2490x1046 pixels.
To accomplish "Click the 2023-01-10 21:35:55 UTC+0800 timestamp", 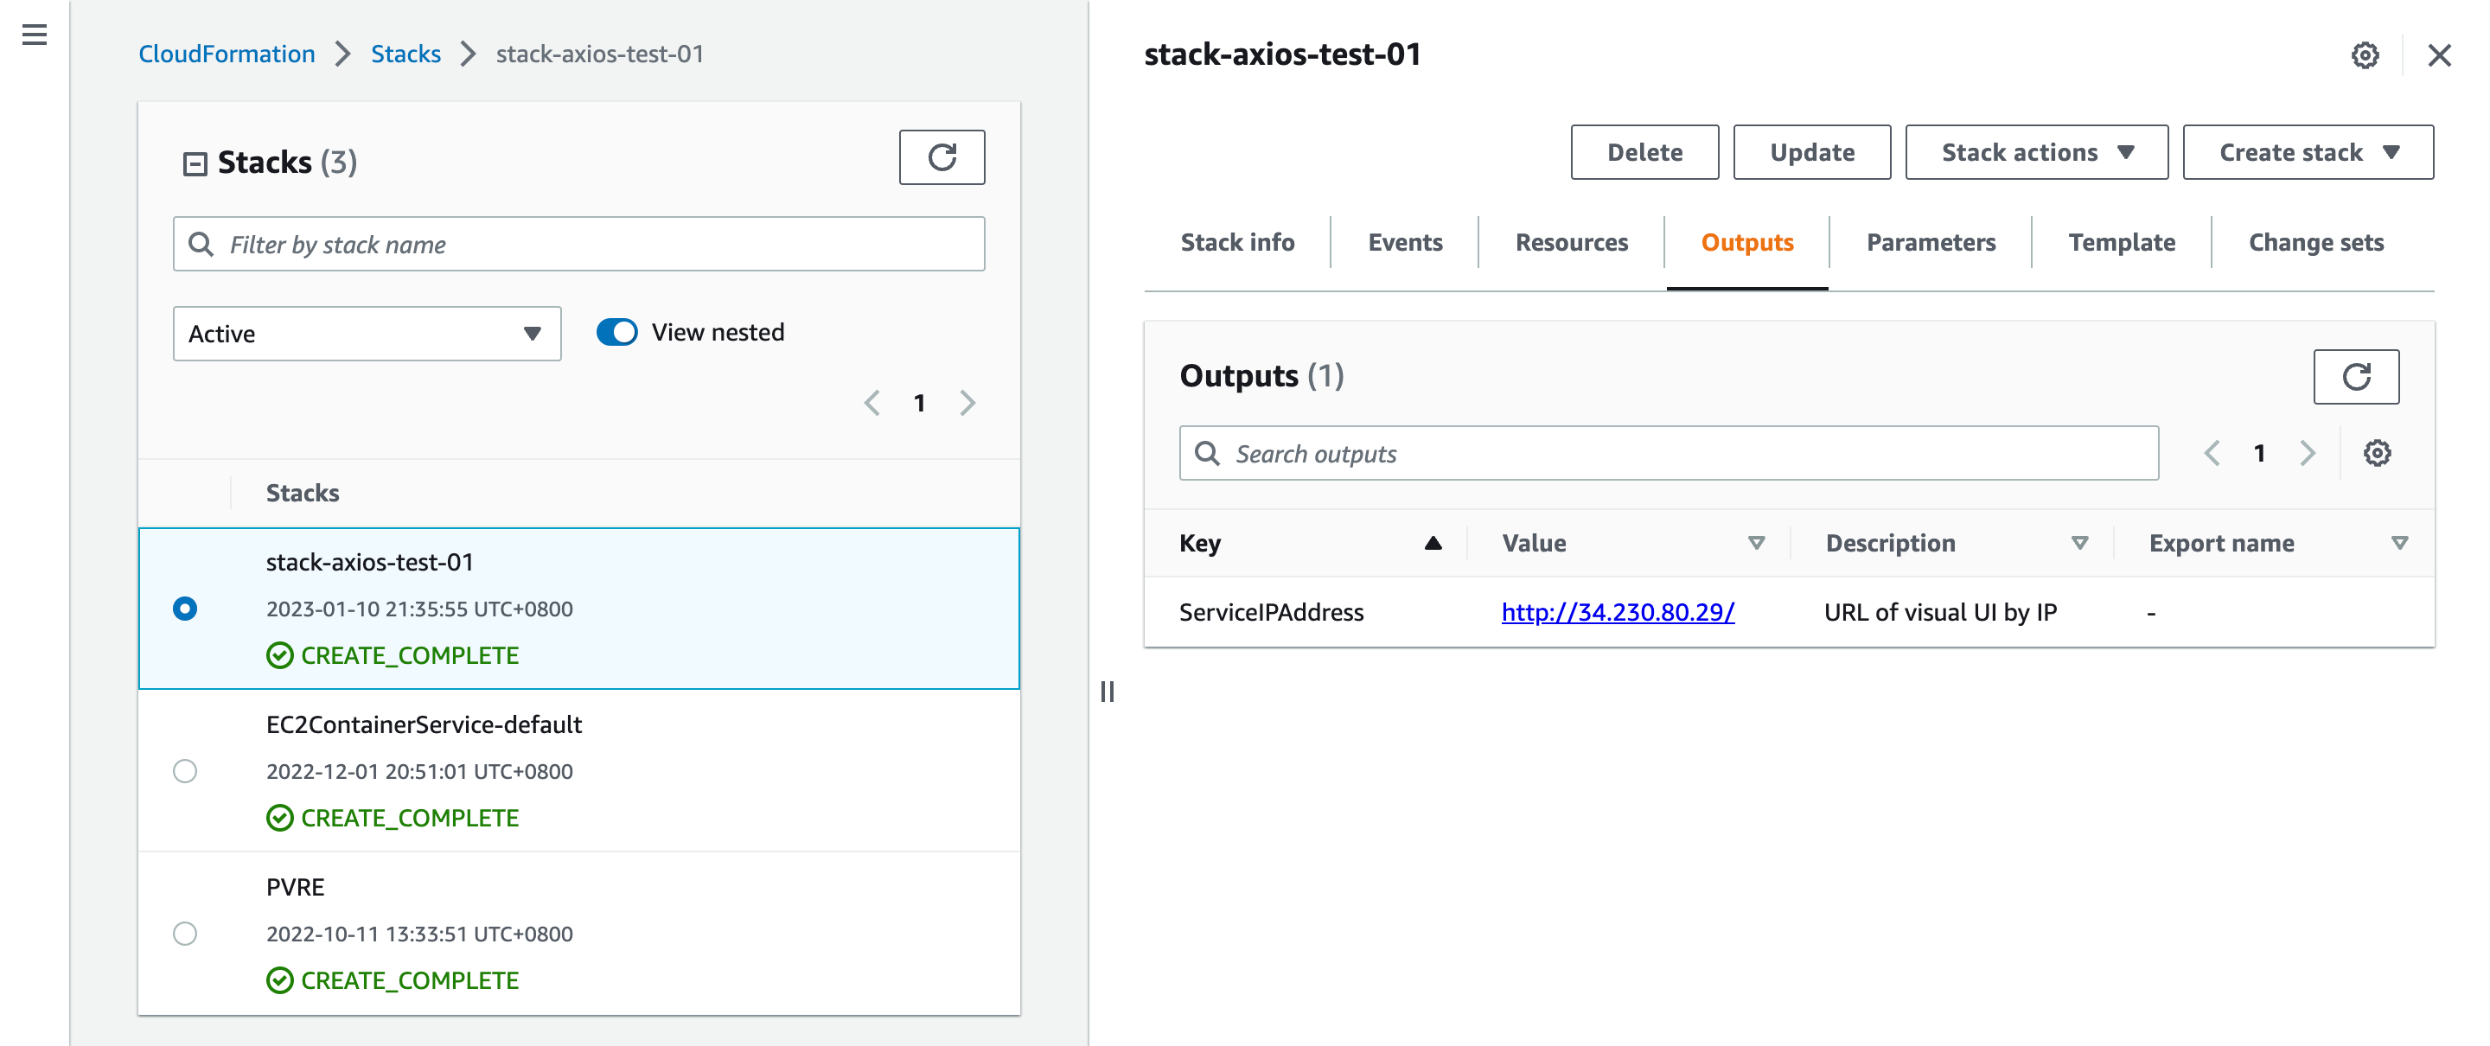I will click(x=419, y=609).
